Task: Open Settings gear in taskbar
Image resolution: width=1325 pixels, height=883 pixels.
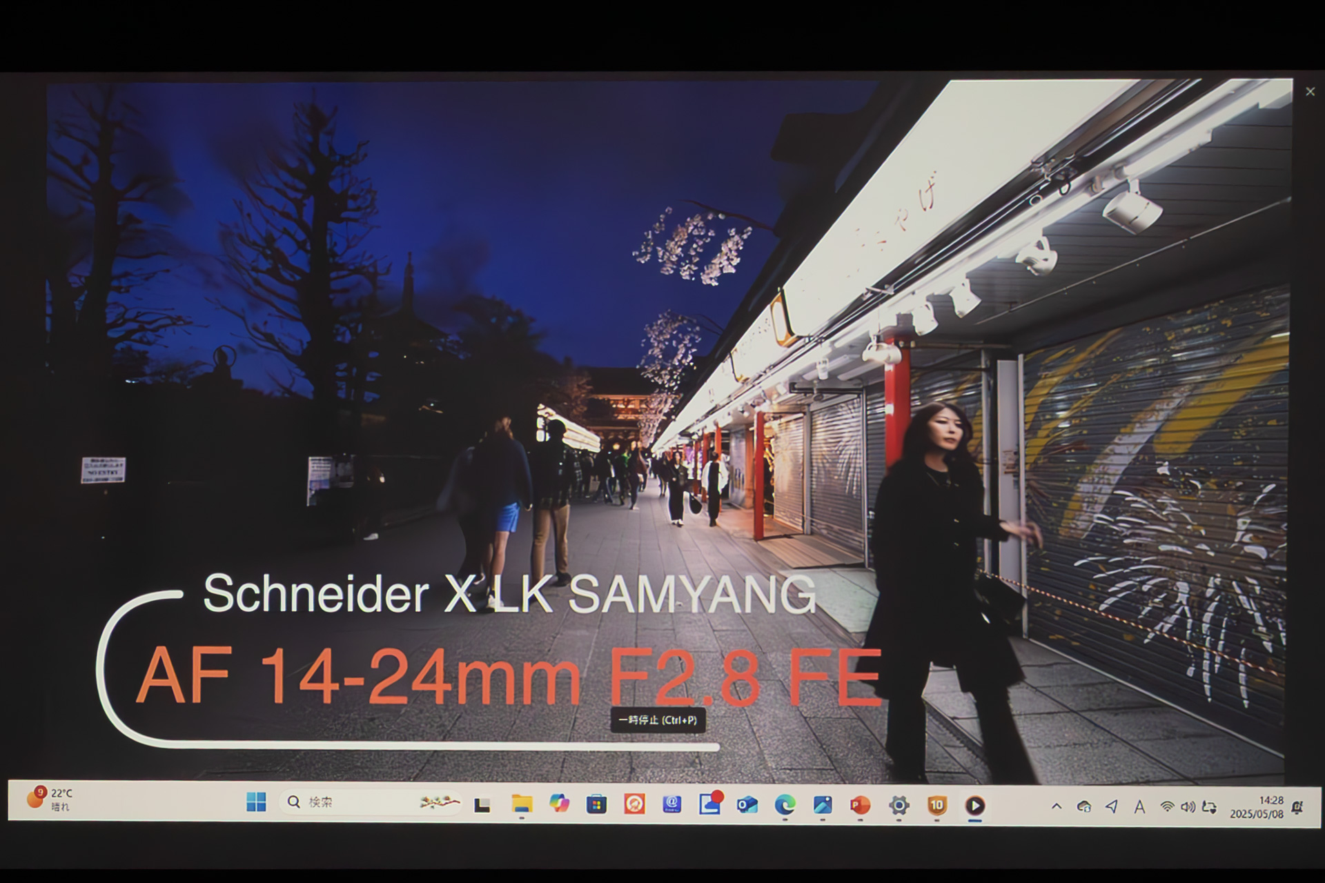Action: coord(899,805)
